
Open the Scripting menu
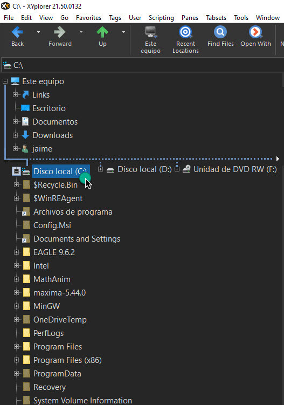click(x=161, y=18)
